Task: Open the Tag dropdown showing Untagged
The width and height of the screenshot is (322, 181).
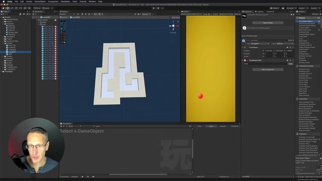Action: pos(260,44)
